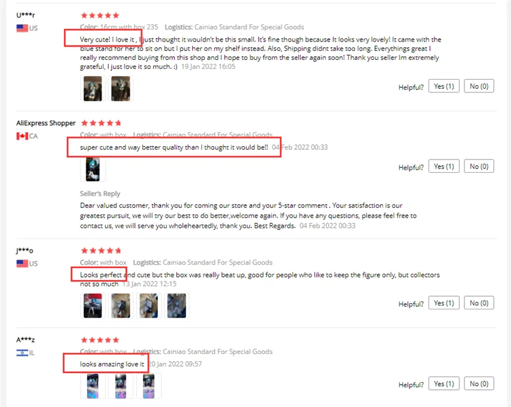Click the US flag icon under J***o
The image size is (511, 407).
[x=22, y=263]
